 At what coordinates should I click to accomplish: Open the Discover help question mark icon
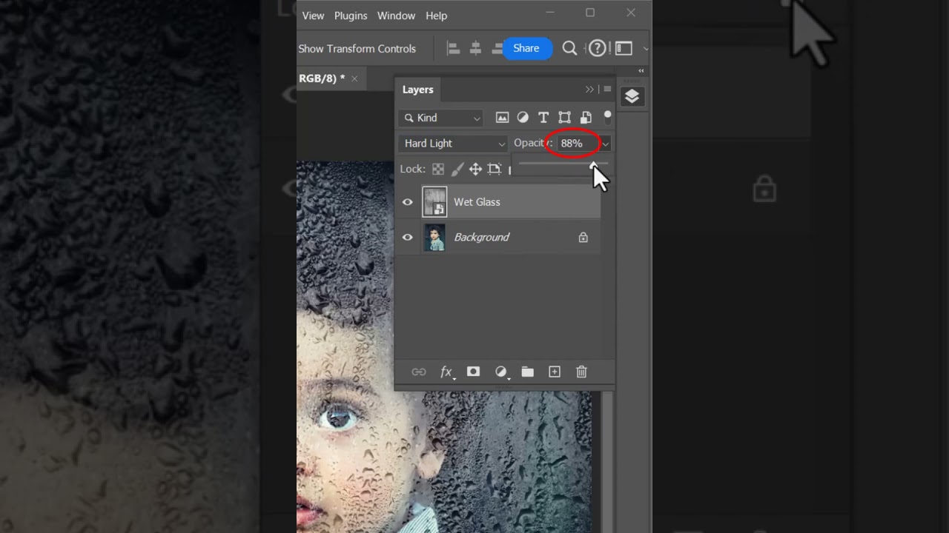point(597,48)
